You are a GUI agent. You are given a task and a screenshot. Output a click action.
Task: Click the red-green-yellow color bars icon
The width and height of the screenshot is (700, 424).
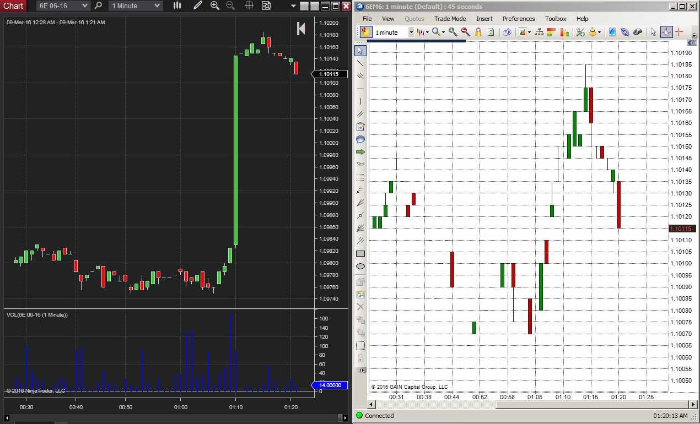[551, 32]
